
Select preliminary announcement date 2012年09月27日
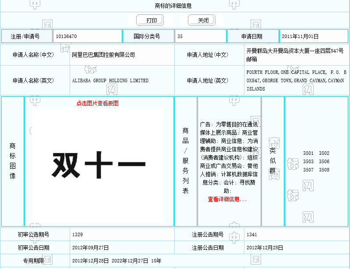(90, 248)
